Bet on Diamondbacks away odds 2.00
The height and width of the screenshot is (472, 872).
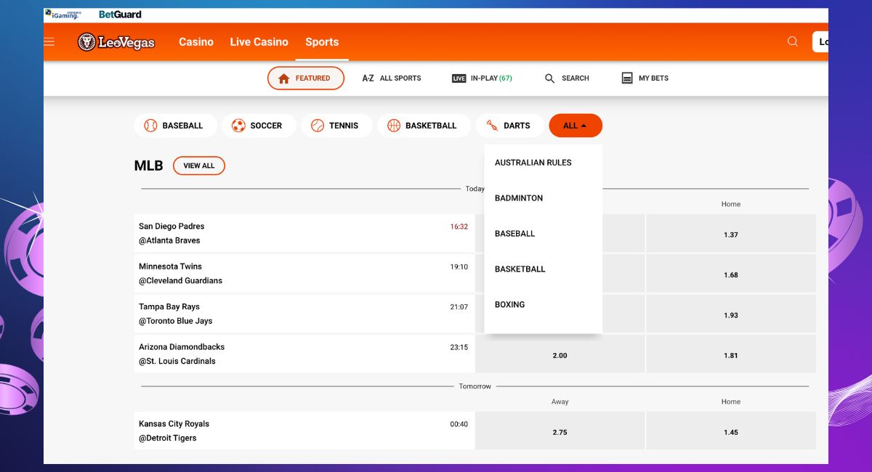point(560,354)
